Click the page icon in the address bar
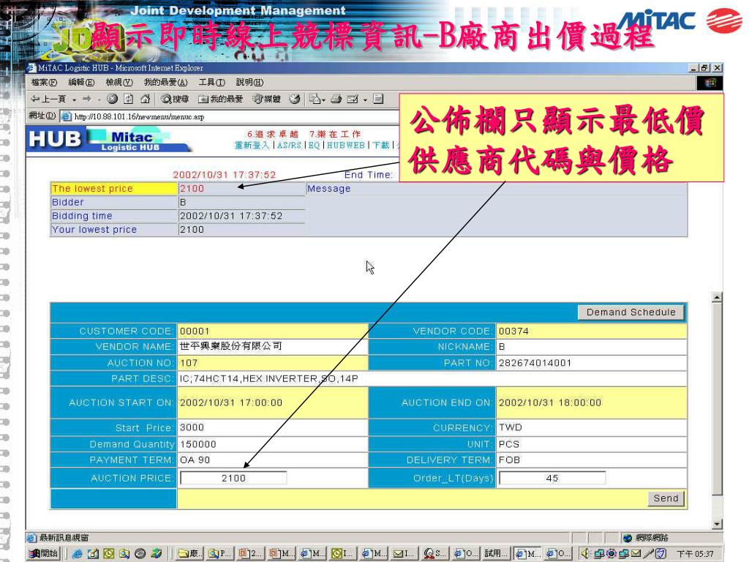 tap(67, 116)
